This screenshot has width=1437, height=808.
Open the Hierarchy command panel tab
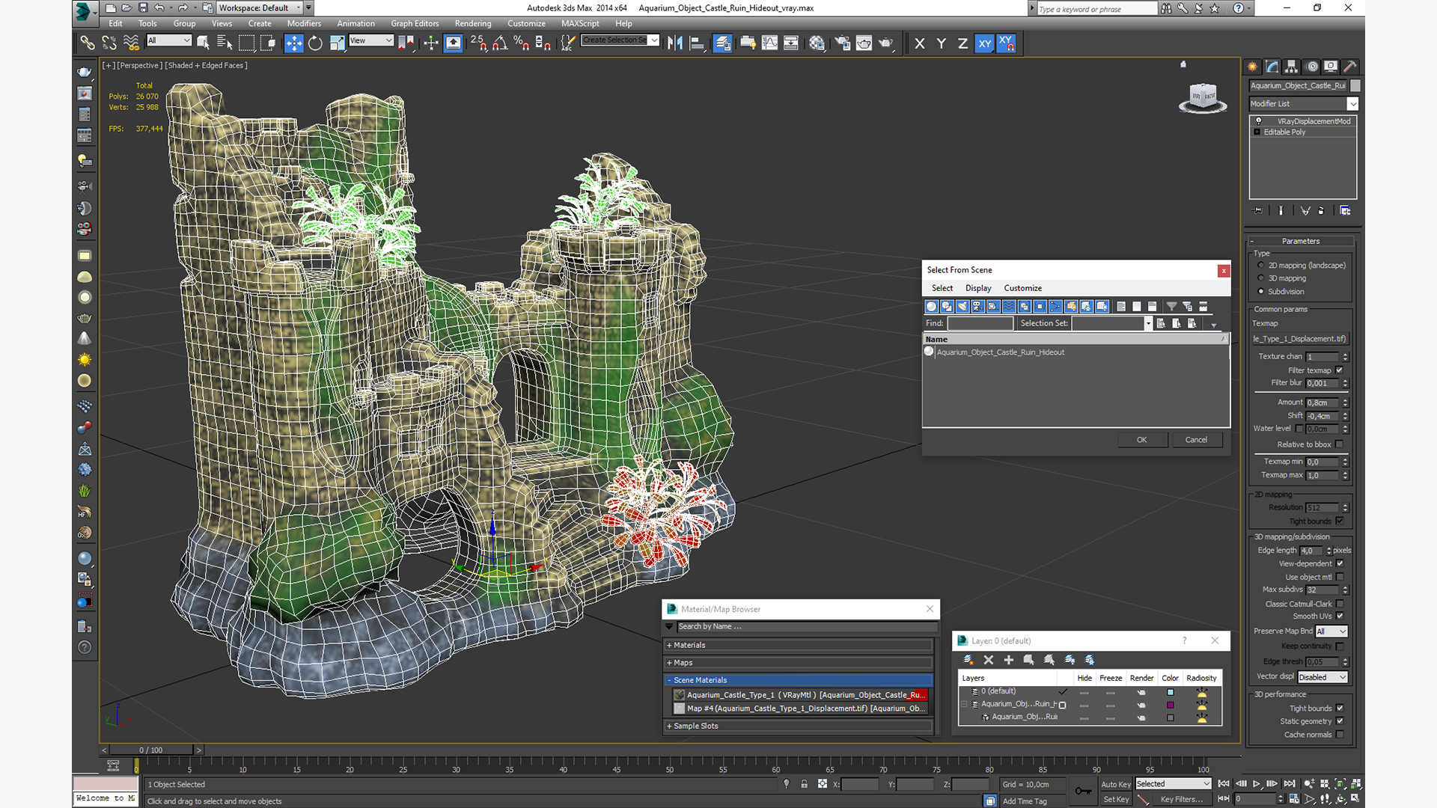[x=1291, y=67]
